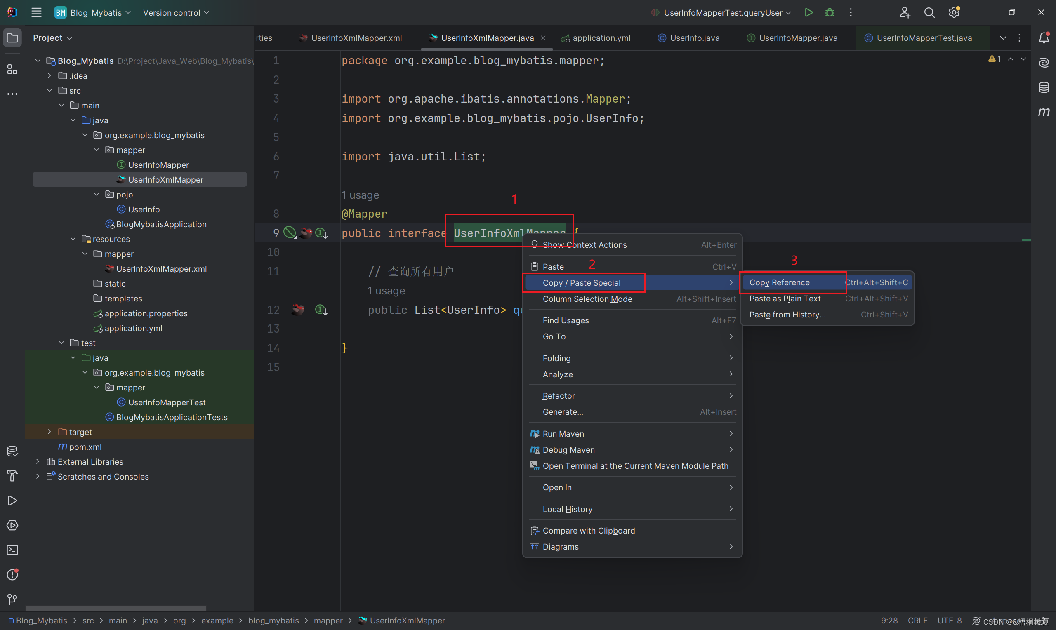Open the Project view options dropdown
The width and height of the screenshot is (1056, 630).
pos(52,38)
